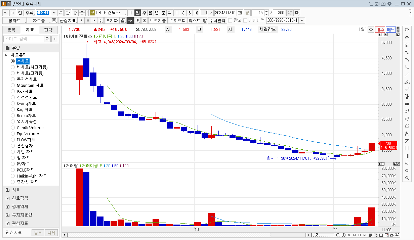
Task: Select the Renko차트 radio option
Action: (x=13, y=115)
